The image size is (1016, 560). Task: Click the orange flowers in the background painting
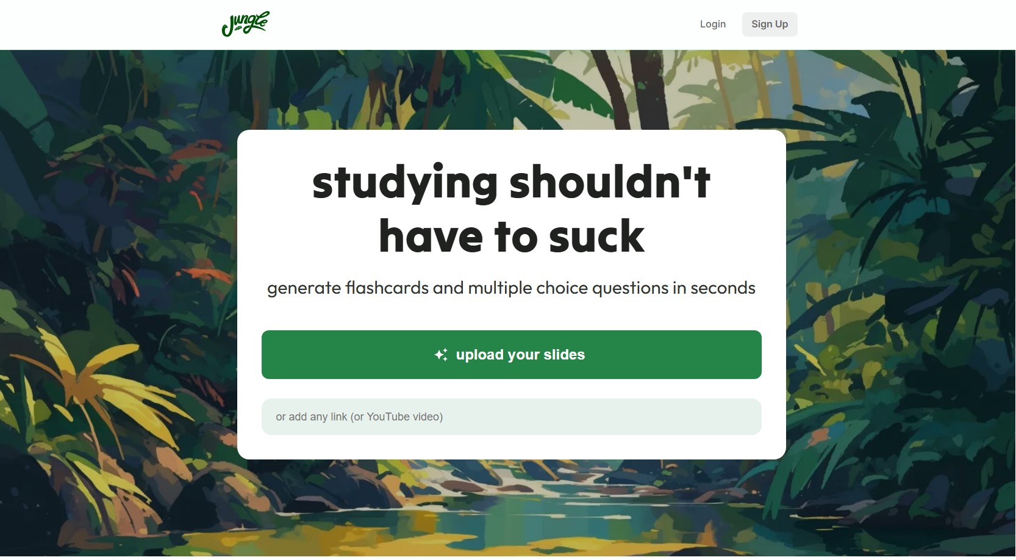tap(207, 274)
